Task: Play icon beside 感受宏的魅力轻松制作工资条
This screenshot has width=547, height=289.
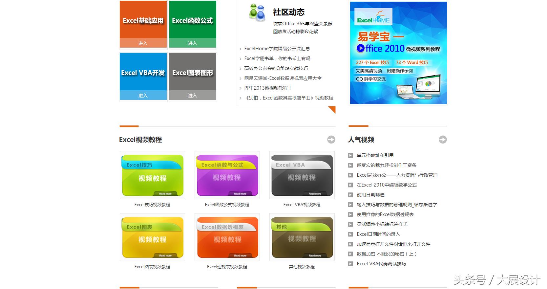Action: pyautogui.click(x=350, y=165)
